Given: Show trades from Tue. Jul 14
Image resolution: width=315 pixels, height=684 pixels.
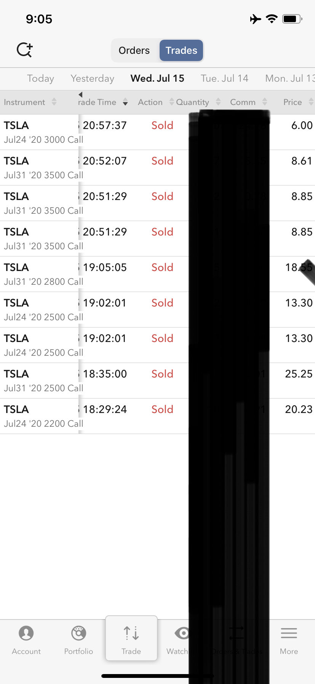Looking at the screenshot, I should point(224,78).
